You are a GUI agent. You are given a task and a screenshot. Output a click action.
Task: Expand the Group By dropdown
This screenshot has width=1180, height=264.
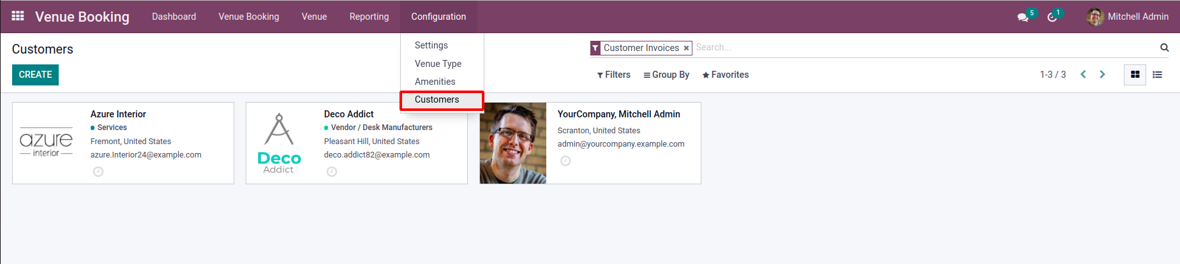(666, 75)
